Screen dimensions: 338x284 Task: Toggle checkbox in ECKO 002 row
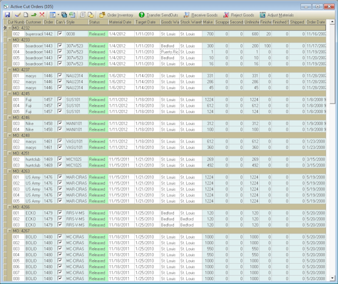(60, 218)
